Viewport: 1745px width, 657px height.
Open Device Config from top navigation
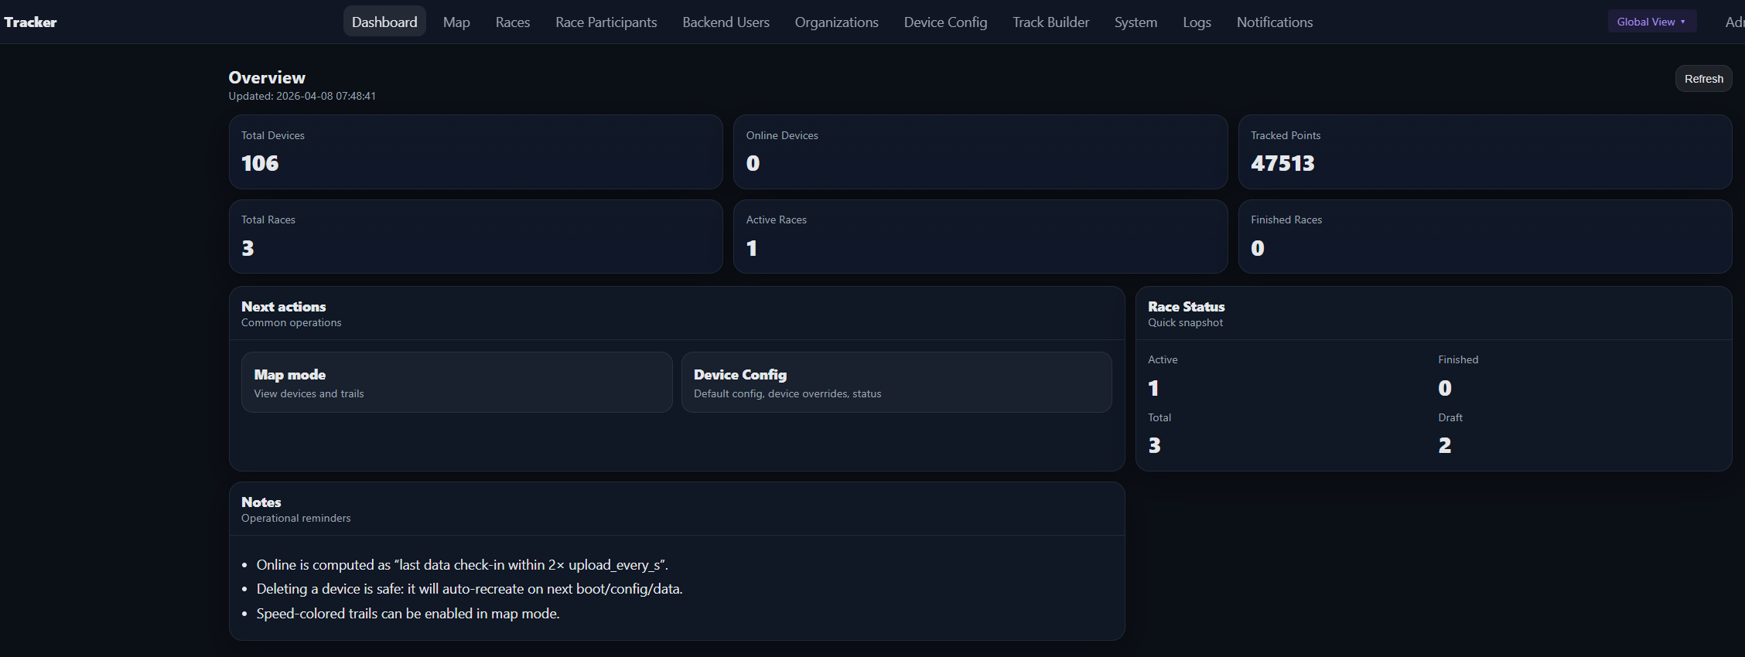click(x=945, y=22)
